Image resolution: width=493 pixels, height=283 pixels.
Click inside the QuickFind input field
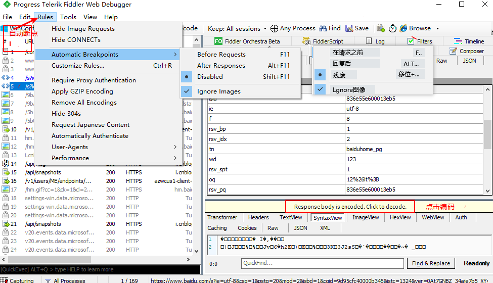[323, 263]
